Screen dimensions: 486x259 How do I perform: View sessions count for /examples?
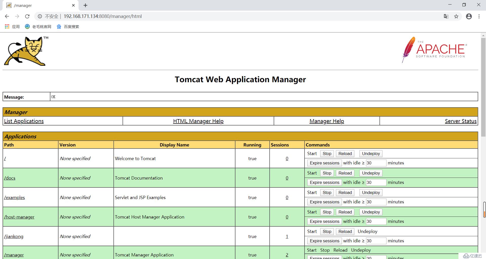click(x=287, y=198)
